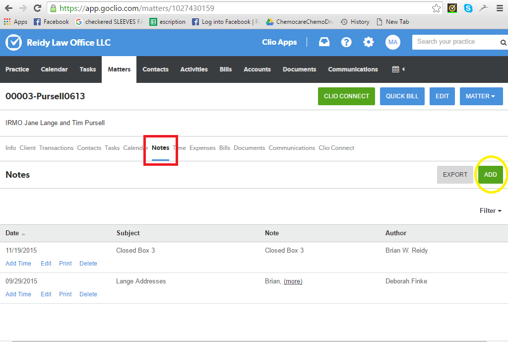The width and height of the screenshot is (508, 342).
Task: Click the QUICK BILL button
Action: [x=402, y=96]
